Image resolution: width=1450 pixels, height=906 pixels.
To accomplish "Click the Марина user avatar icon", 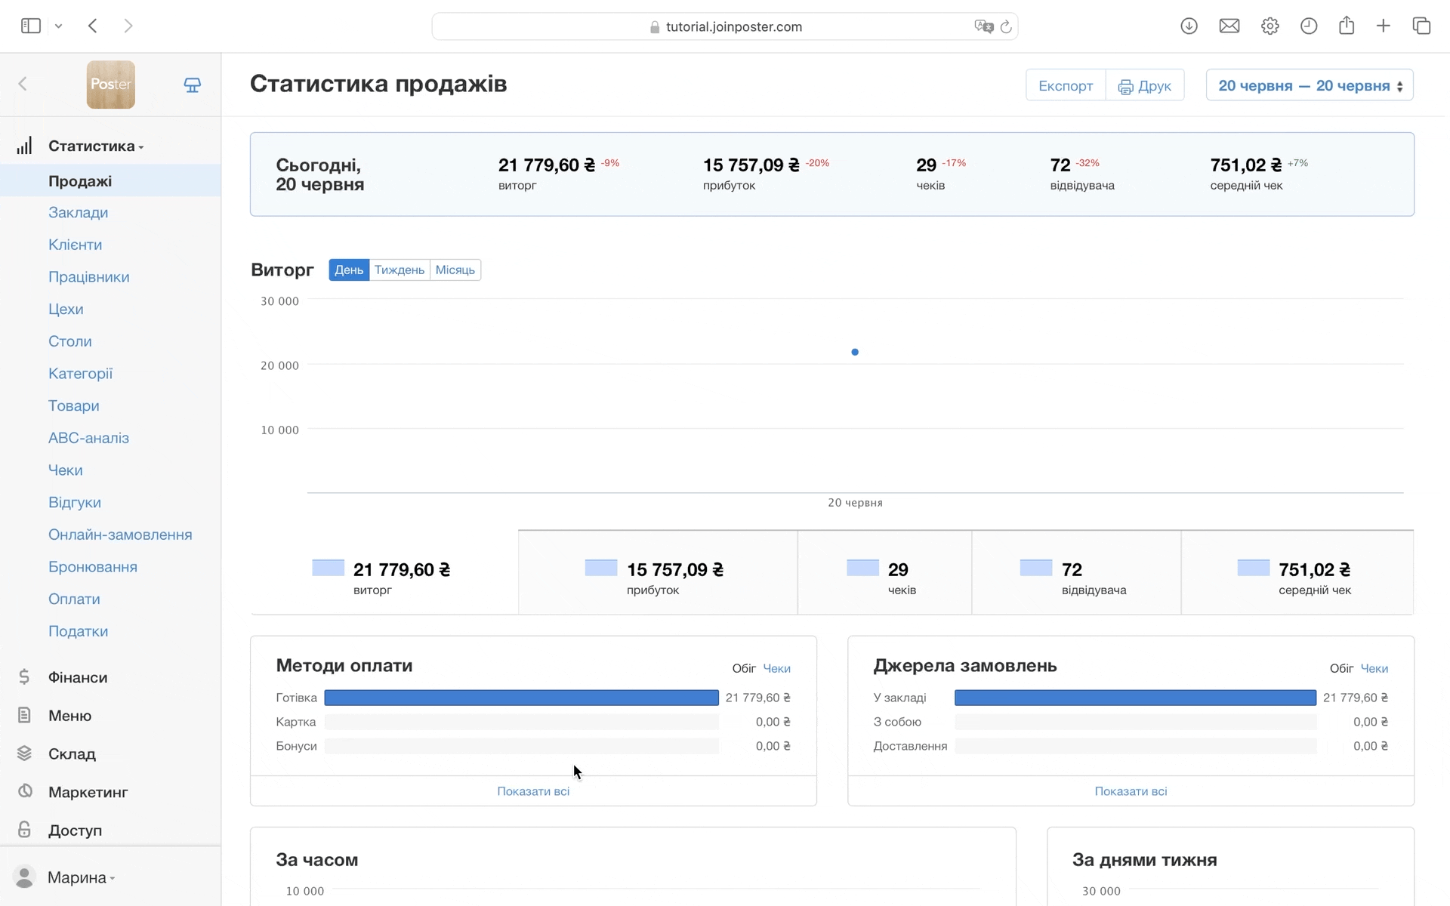I will coord(25,877).
